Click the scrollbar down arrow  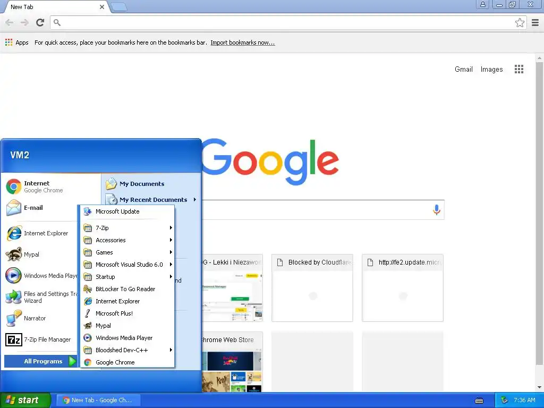point(540,387)
